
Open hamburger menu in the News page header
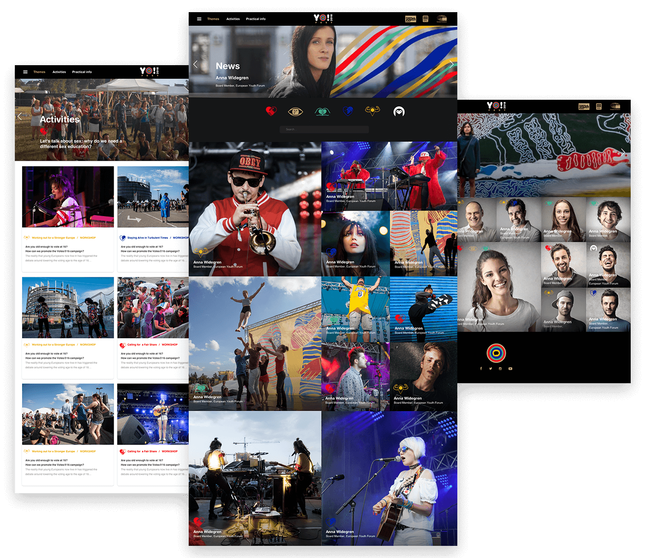tap(199, 19)
